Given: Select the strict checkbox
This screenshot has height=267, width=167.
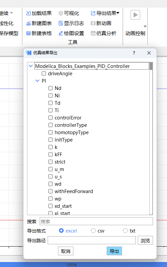Looking at the screenshot, I should point(50,162).
